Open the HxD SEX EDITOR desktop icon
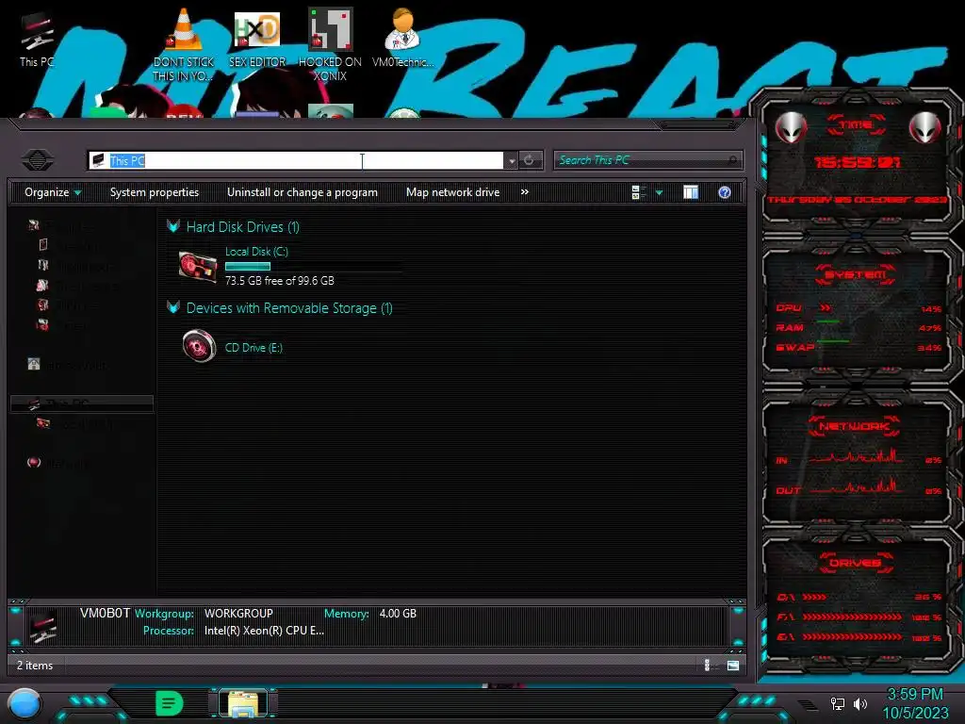 click(x=257, y=38)
